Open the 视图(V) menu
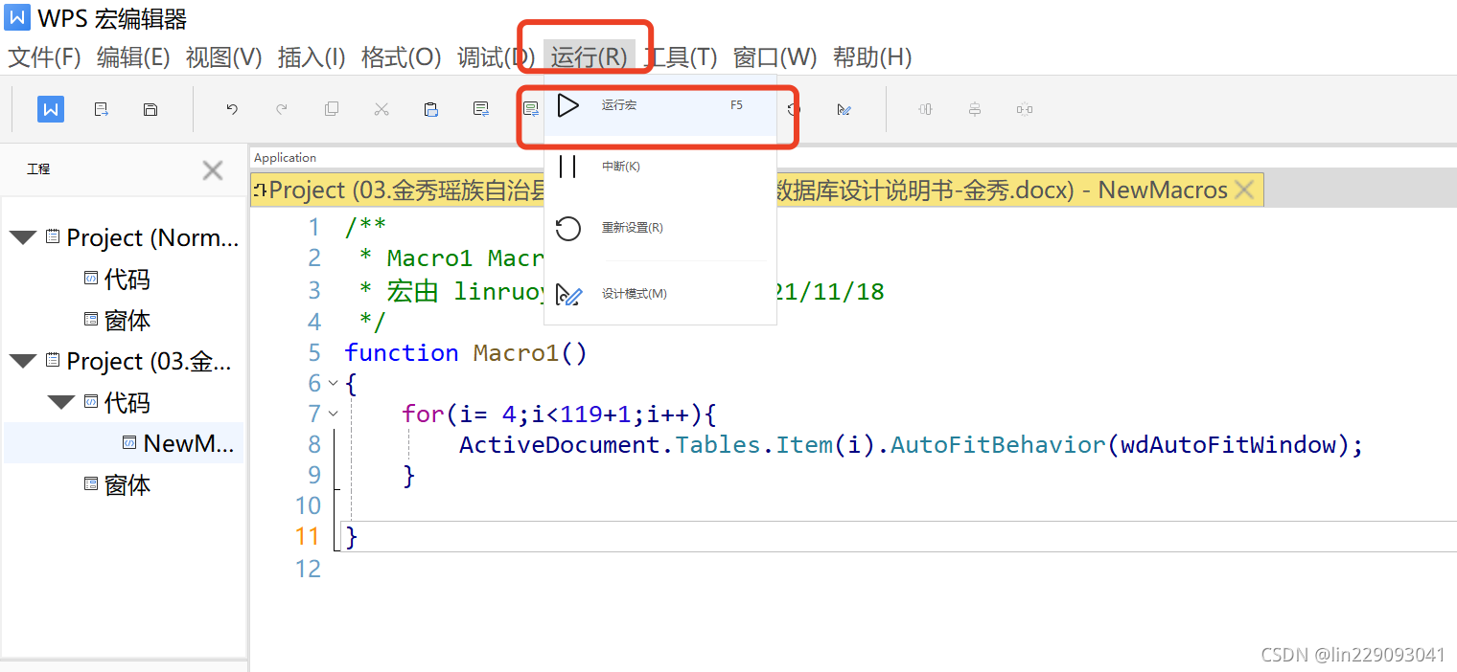 pos(223,57)
